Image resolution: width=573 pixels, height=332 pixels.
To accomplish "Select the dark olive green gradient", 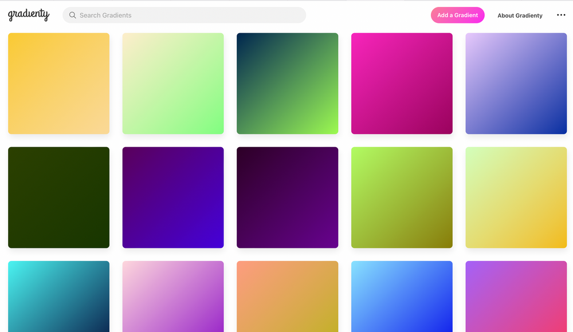I will tap(58, 197).
